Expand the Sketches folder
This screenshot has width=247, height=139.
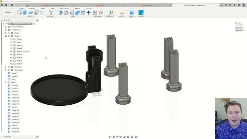coord(6,67)
